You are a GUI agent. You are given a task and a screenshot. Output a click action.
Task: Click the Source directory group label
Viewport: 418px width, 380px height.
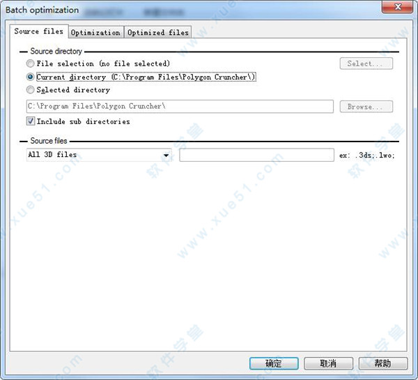point(56,51)
